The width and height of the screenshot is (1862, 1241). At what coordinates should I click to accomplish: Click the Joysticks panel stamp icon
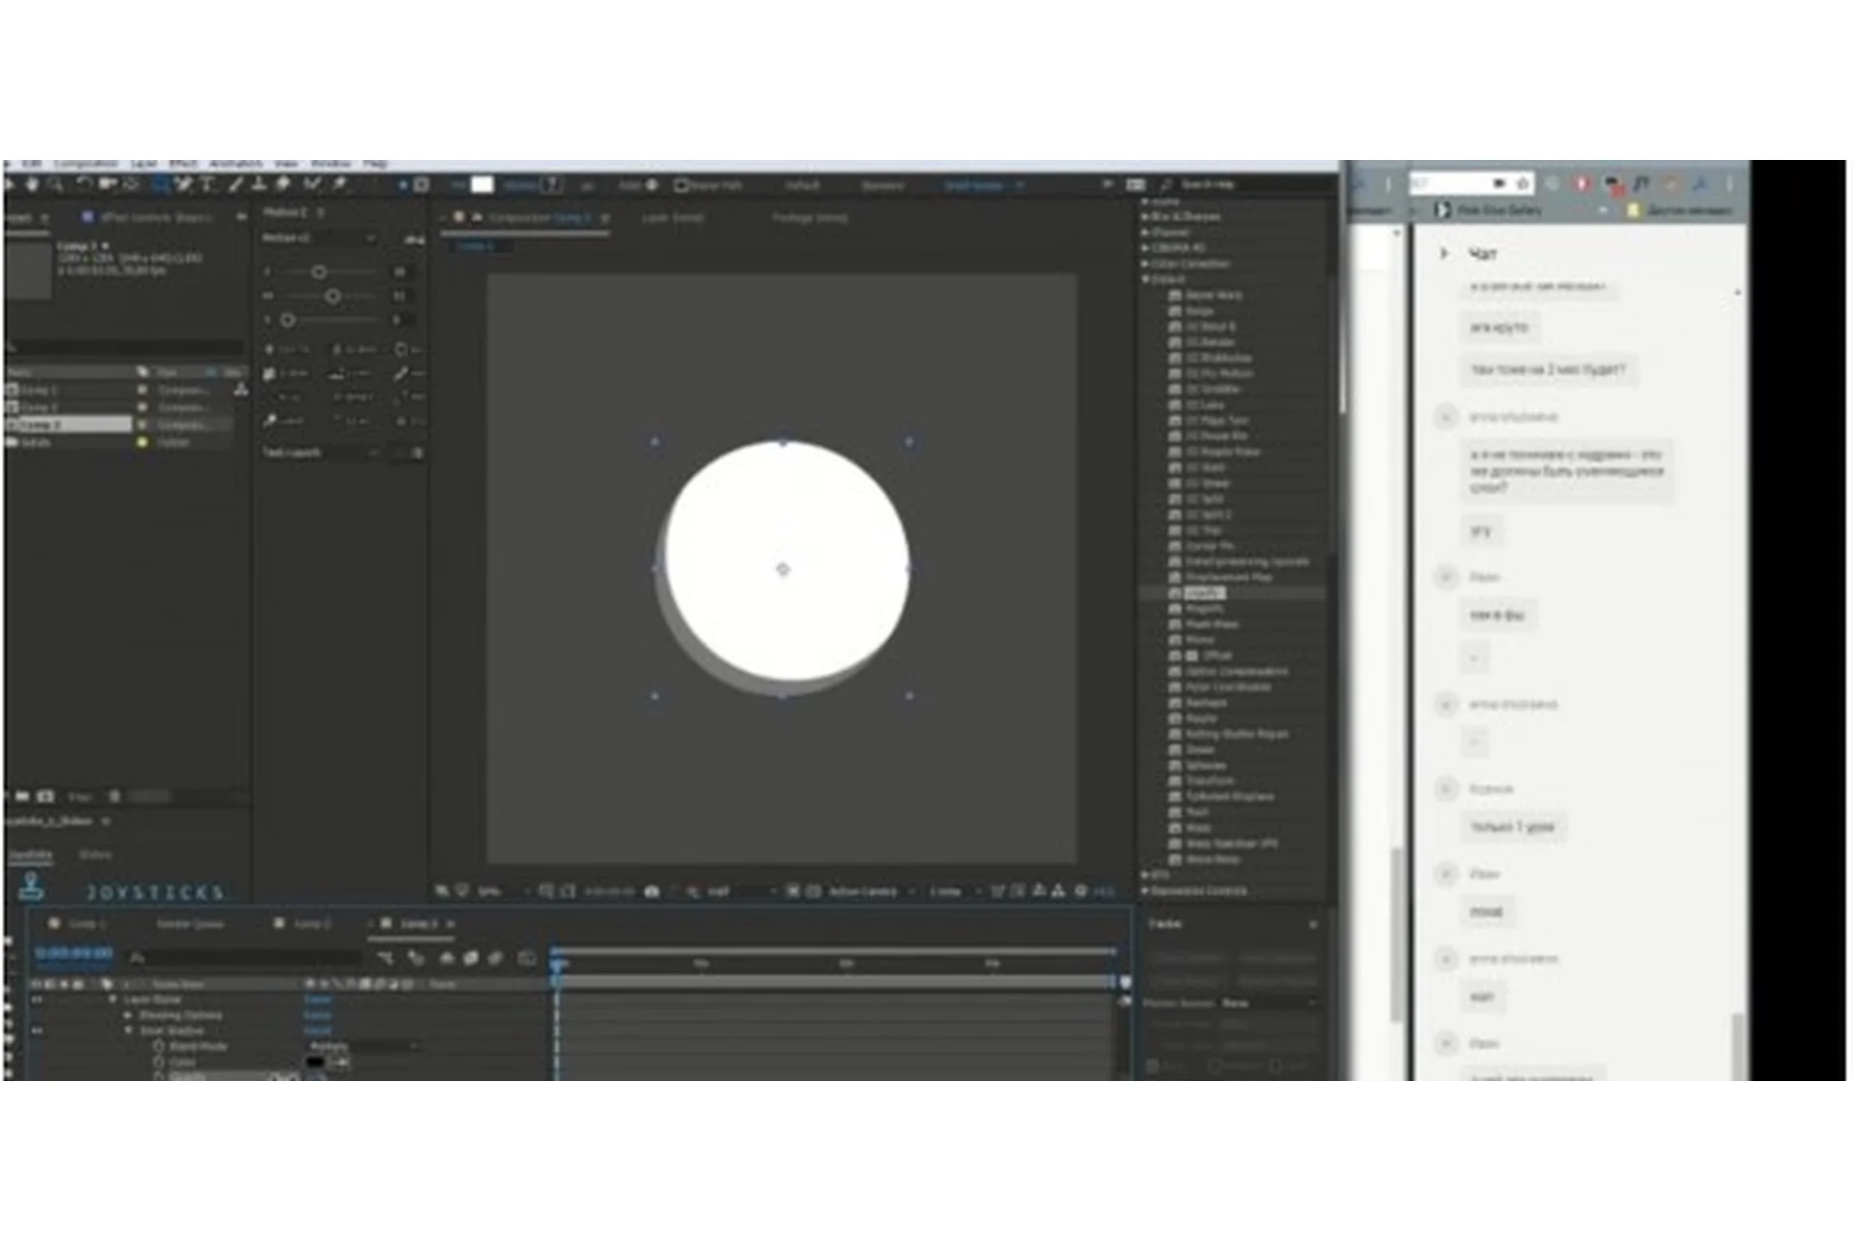[x=31, y=886]
